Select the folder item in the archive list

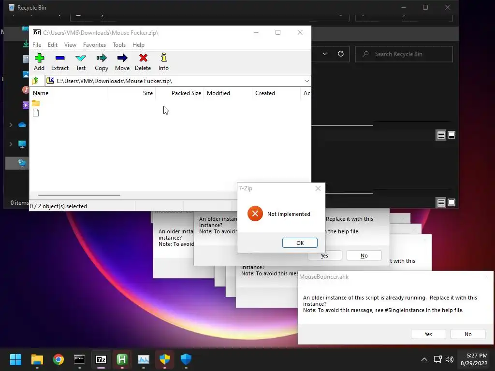tap(36, 103)
